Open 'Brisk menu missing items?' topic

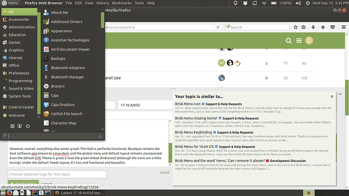click(x=196, y=118)
